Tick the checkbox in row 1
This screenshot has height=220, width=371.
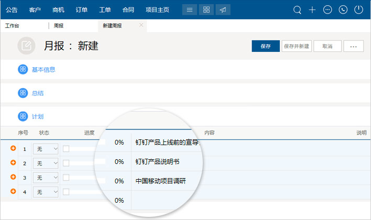pos(66,149)
